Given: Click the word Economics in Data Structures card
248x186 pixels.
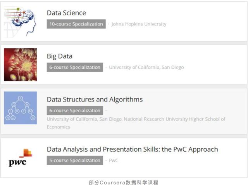Looking at the screenshot, I should 59,127.
